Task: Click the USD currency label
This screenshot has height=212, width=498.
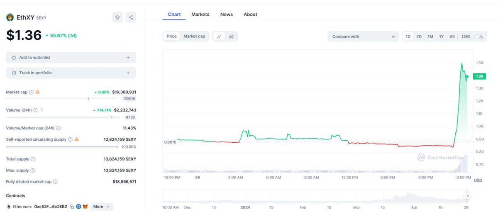Action: (478, 180)
